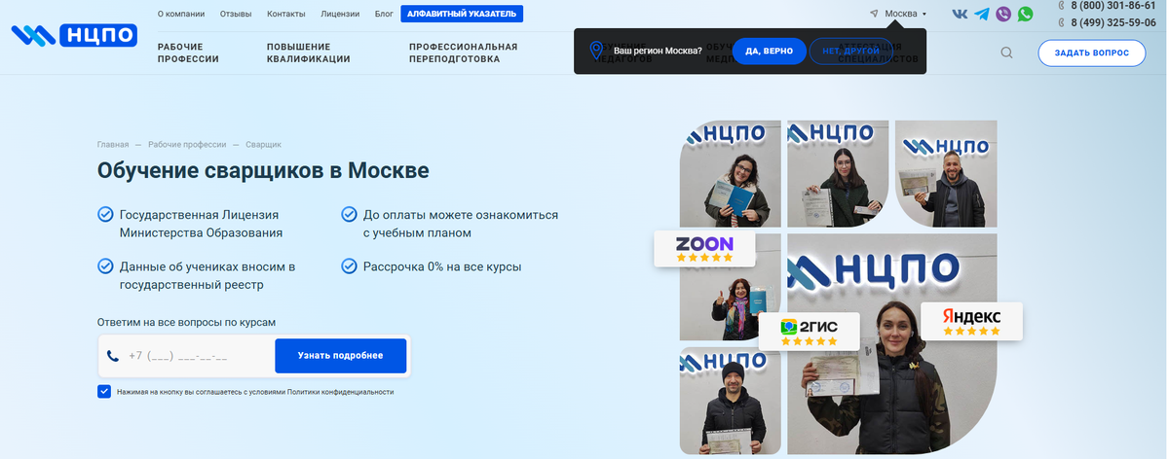This screenshot has width=1169, height=459.
Task: Open the Профессиональная переподготовка menu
Action: (x=463, y=53)
